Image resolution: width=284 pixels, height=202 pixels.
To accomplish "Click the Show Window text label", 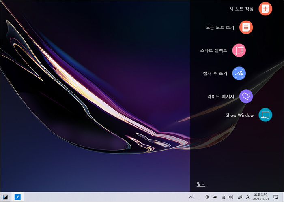I will click(x=239, y=115).
